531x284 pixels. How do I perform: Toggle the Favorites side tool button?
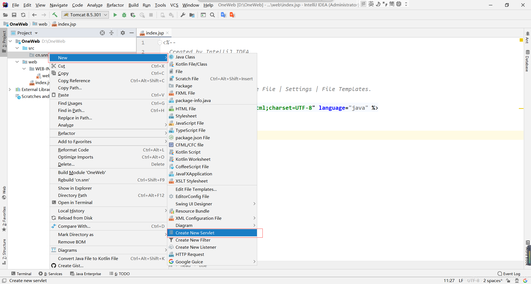click(4, 219)
